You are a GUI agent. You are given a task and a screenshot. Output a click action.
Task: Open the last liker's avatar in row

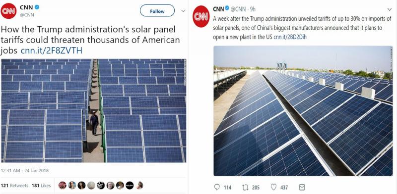pos(139,186)
